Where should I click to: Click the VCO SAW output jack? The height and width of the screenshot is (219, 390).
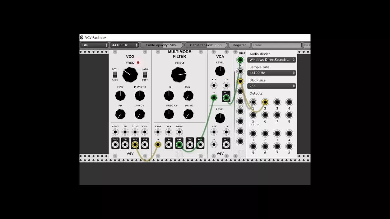(135, 145)
